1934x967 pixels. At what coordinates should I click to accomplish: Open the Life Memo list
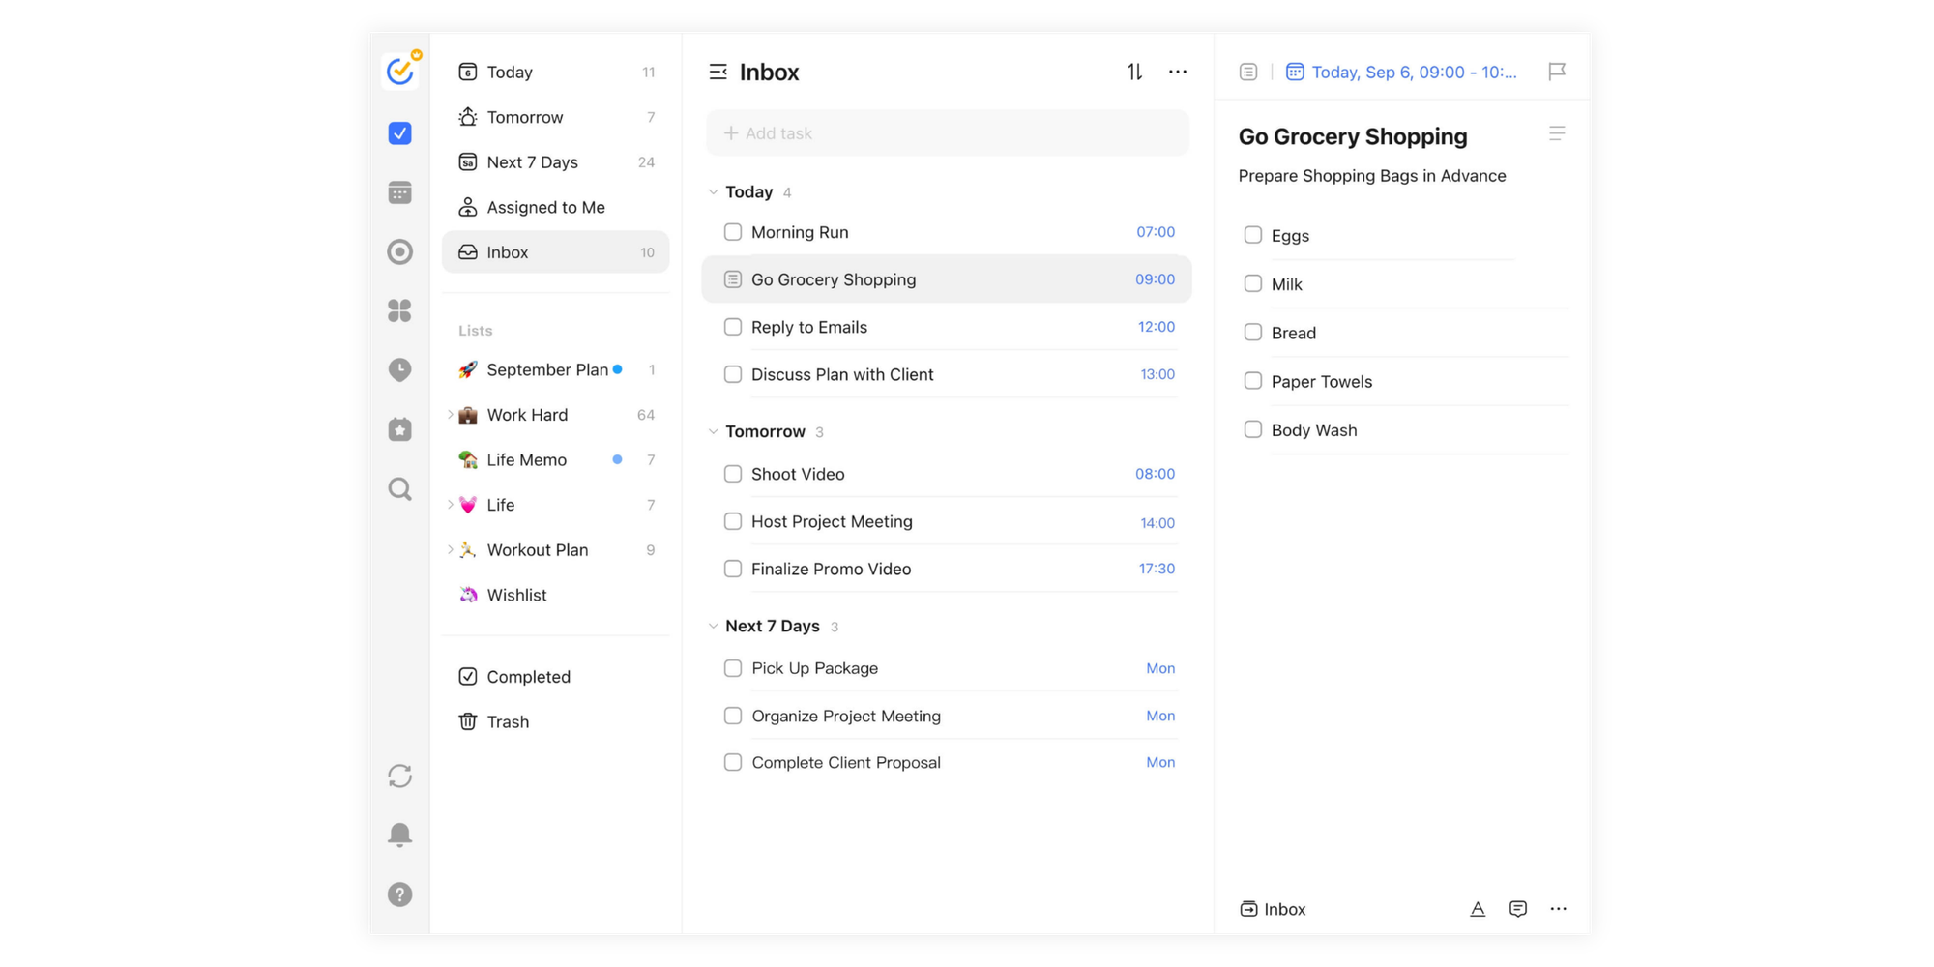[556, 459]
